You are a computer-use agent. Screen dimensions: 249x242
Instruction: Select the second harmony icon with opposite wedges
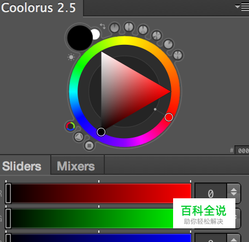pyautogui.click(x=129, y=27)
